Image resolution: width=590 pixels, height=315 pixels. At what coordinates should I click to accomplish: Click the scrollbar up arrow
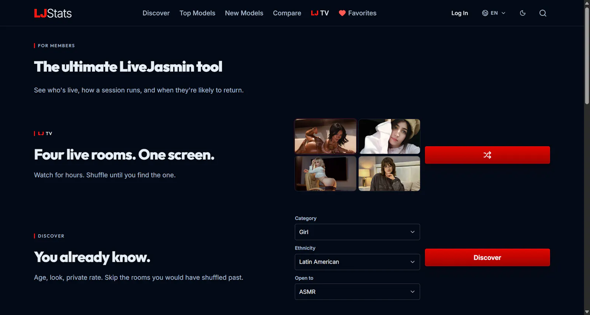pyautogui.click(x=587, y=3)
